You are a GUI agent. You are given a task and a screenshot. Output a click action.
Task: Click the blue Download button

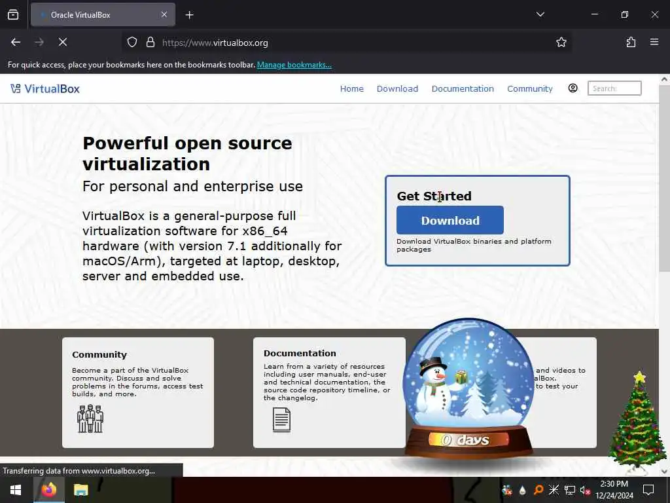pyautogui.click(x=450, y=220)
